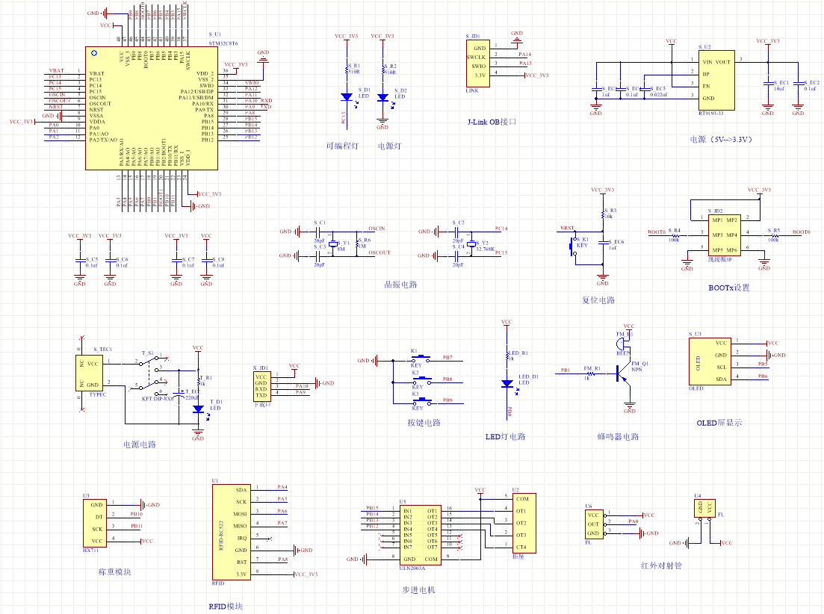Click the S_D1 programmable LED symbol
The height and width of the screenshot is (614, 824).
[x=347, y=97]
